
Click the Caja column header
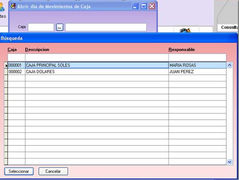point(12,50)
